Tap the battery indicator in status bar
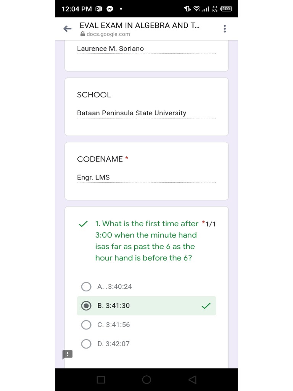 point(226,9)
